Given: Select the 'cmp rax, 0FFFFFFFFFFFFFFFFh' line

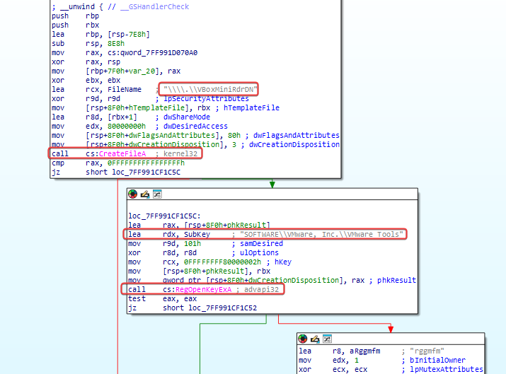Looking at the screenshot, I should pos(118,163).
